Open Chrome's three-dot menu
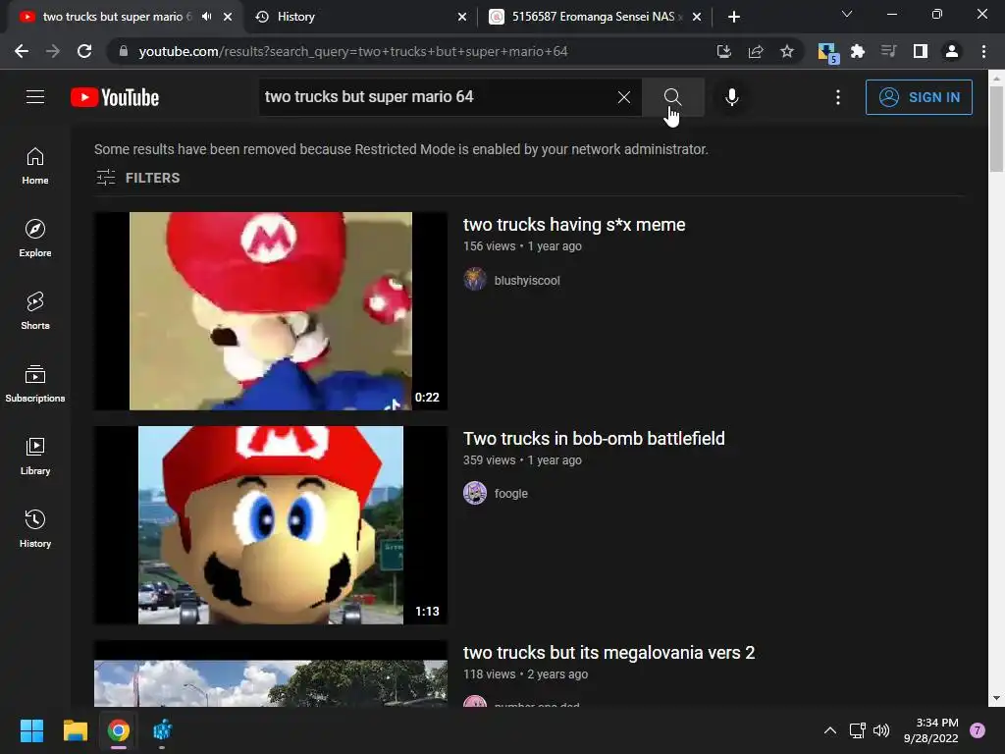 tap(983, 51)
